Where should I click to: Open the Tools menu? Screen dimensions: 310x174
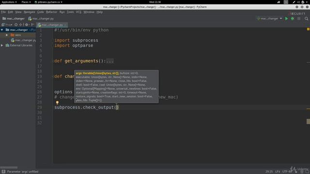70,12
